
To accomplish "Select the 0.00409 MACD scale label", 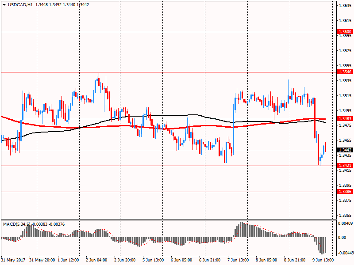I will pos(345,223).
